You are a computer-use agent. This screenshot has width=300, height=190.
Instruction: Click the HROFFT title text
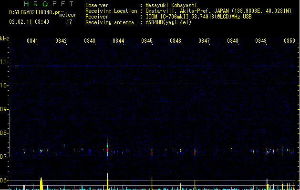[x=49, y=4]
